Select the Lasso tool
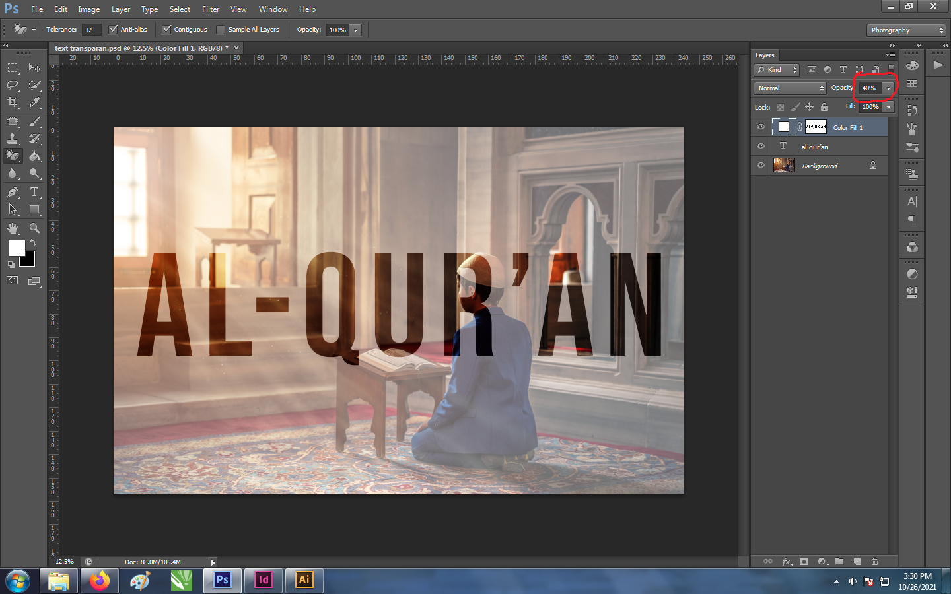The height and width of the screenshot is (594, 951). (13, 85)
